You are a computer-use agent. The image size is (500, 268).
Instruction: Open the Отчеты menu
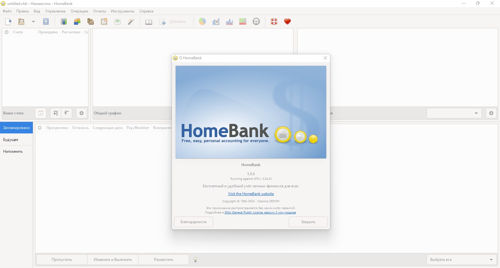99,11
